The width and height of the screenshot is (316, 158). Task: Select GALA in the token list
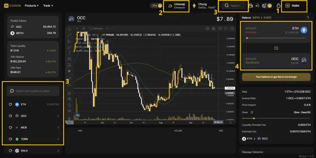[33, 151]
